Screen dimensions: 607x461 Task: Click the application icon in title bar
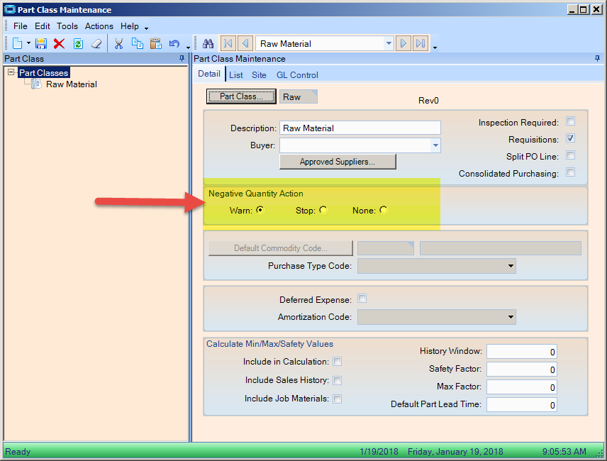pos(10,9)
